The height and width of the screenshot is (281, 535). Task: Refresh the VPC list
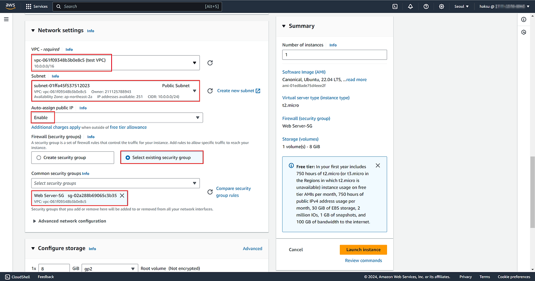click(210, 63)
